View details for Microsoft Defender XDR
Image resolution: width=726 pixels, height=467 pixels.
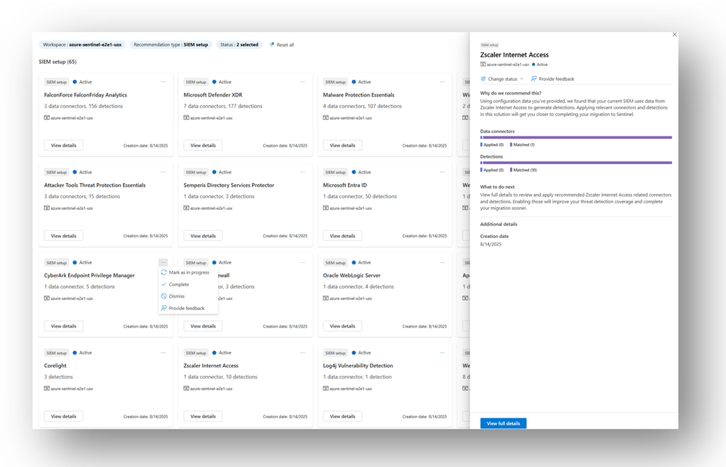click(203, 145)
